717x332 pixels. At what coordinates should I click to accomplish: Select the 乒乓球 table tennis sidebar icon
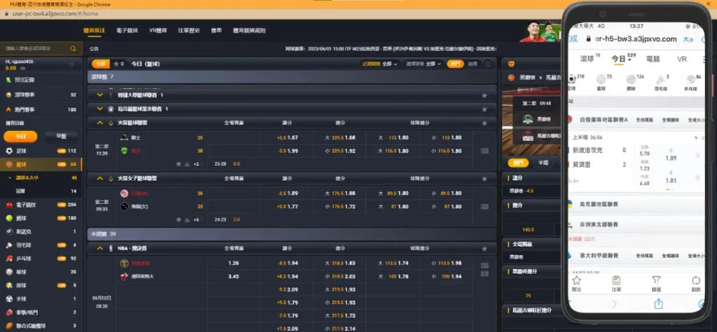tap(8, 258)
